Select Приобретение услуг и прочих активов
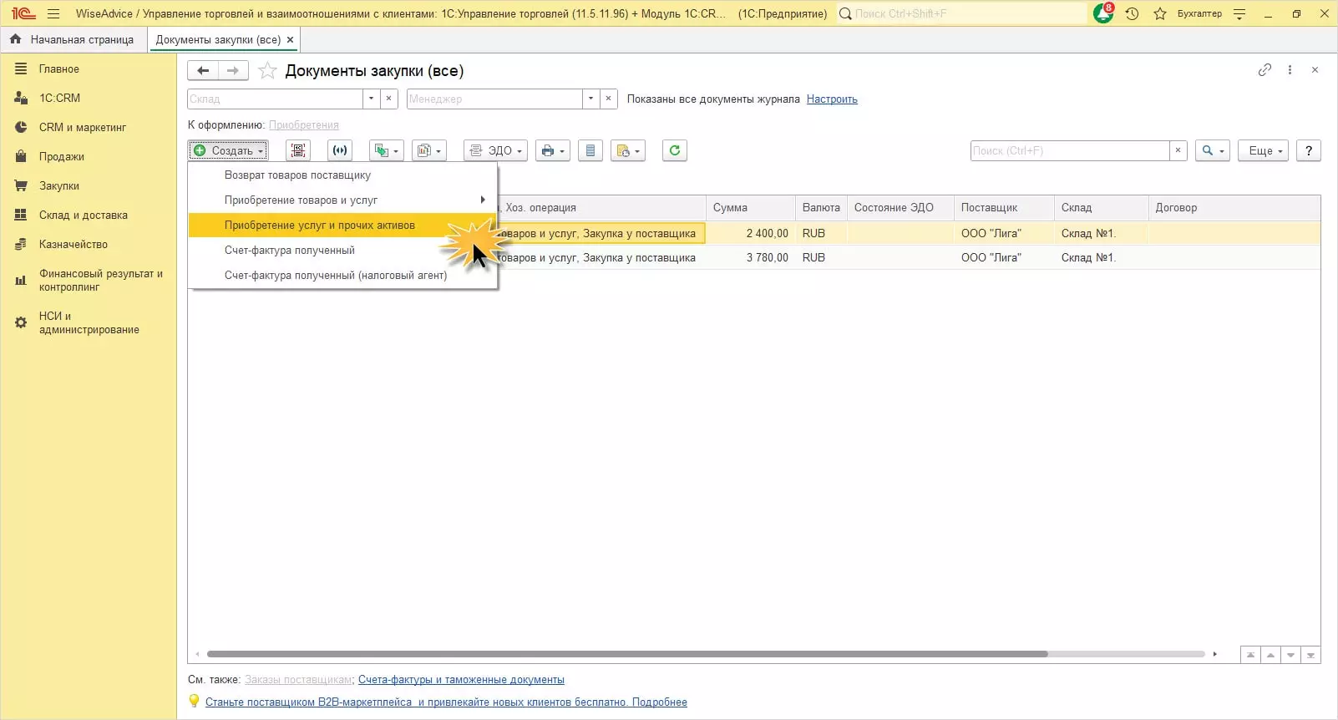 click(319, 225)
